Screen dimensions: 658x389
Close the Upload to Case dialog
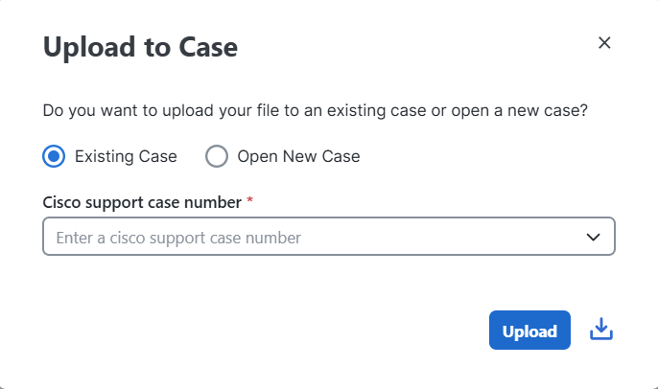(604, 42)
